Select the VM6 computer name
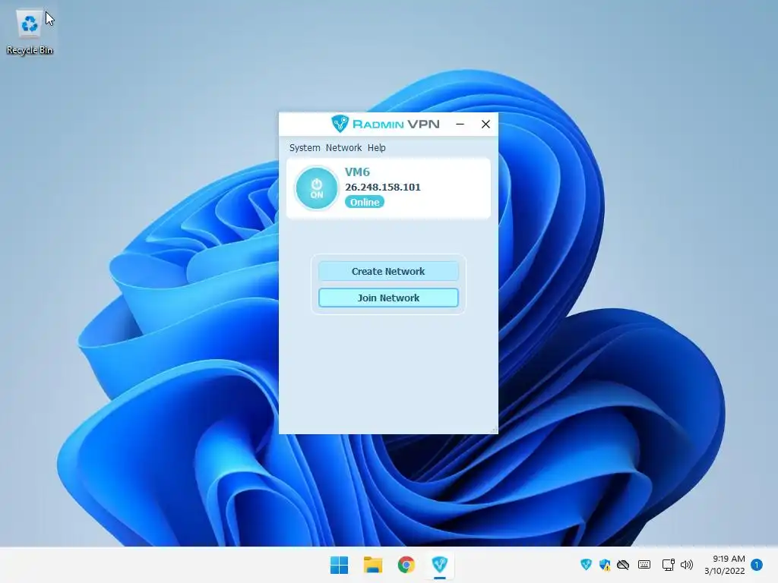The image size is (778, 583). pos(357,172)
